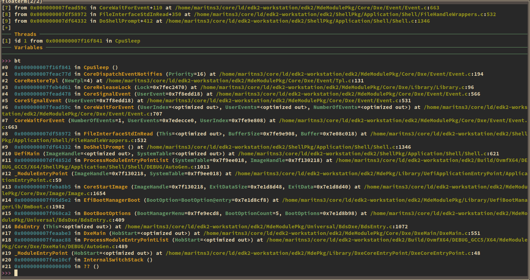Click the Threads section header

(25, 34)
